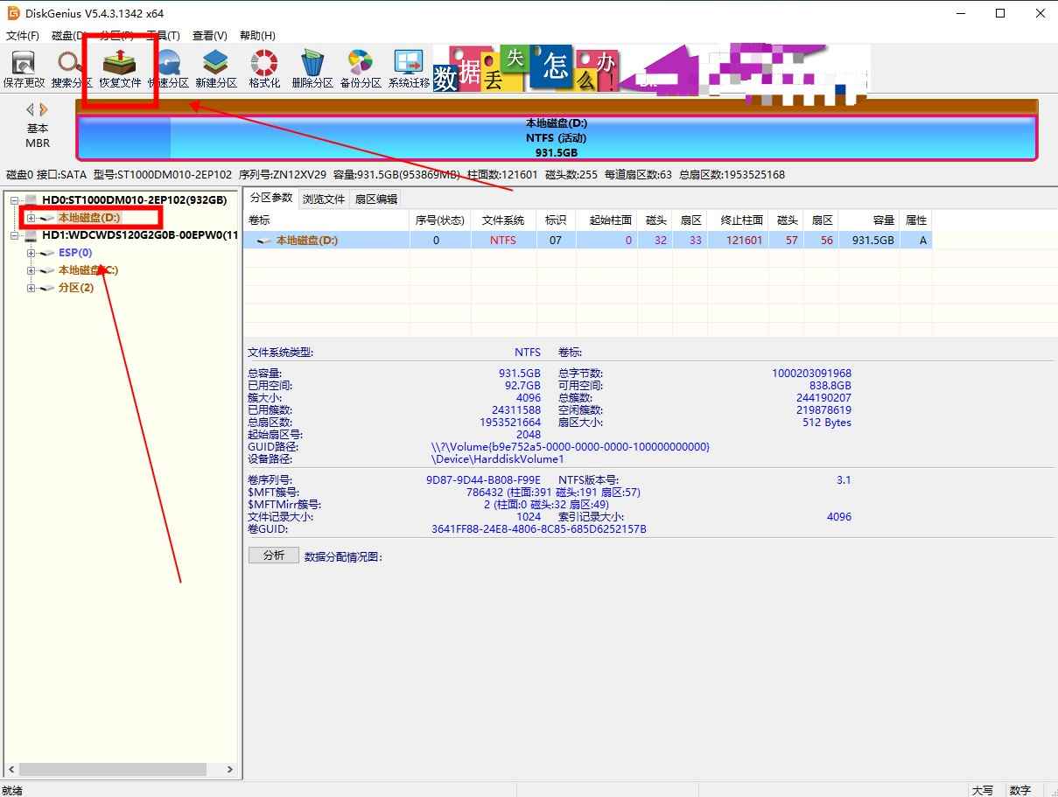Expand the ESP(0) partition node

[31, 253]
